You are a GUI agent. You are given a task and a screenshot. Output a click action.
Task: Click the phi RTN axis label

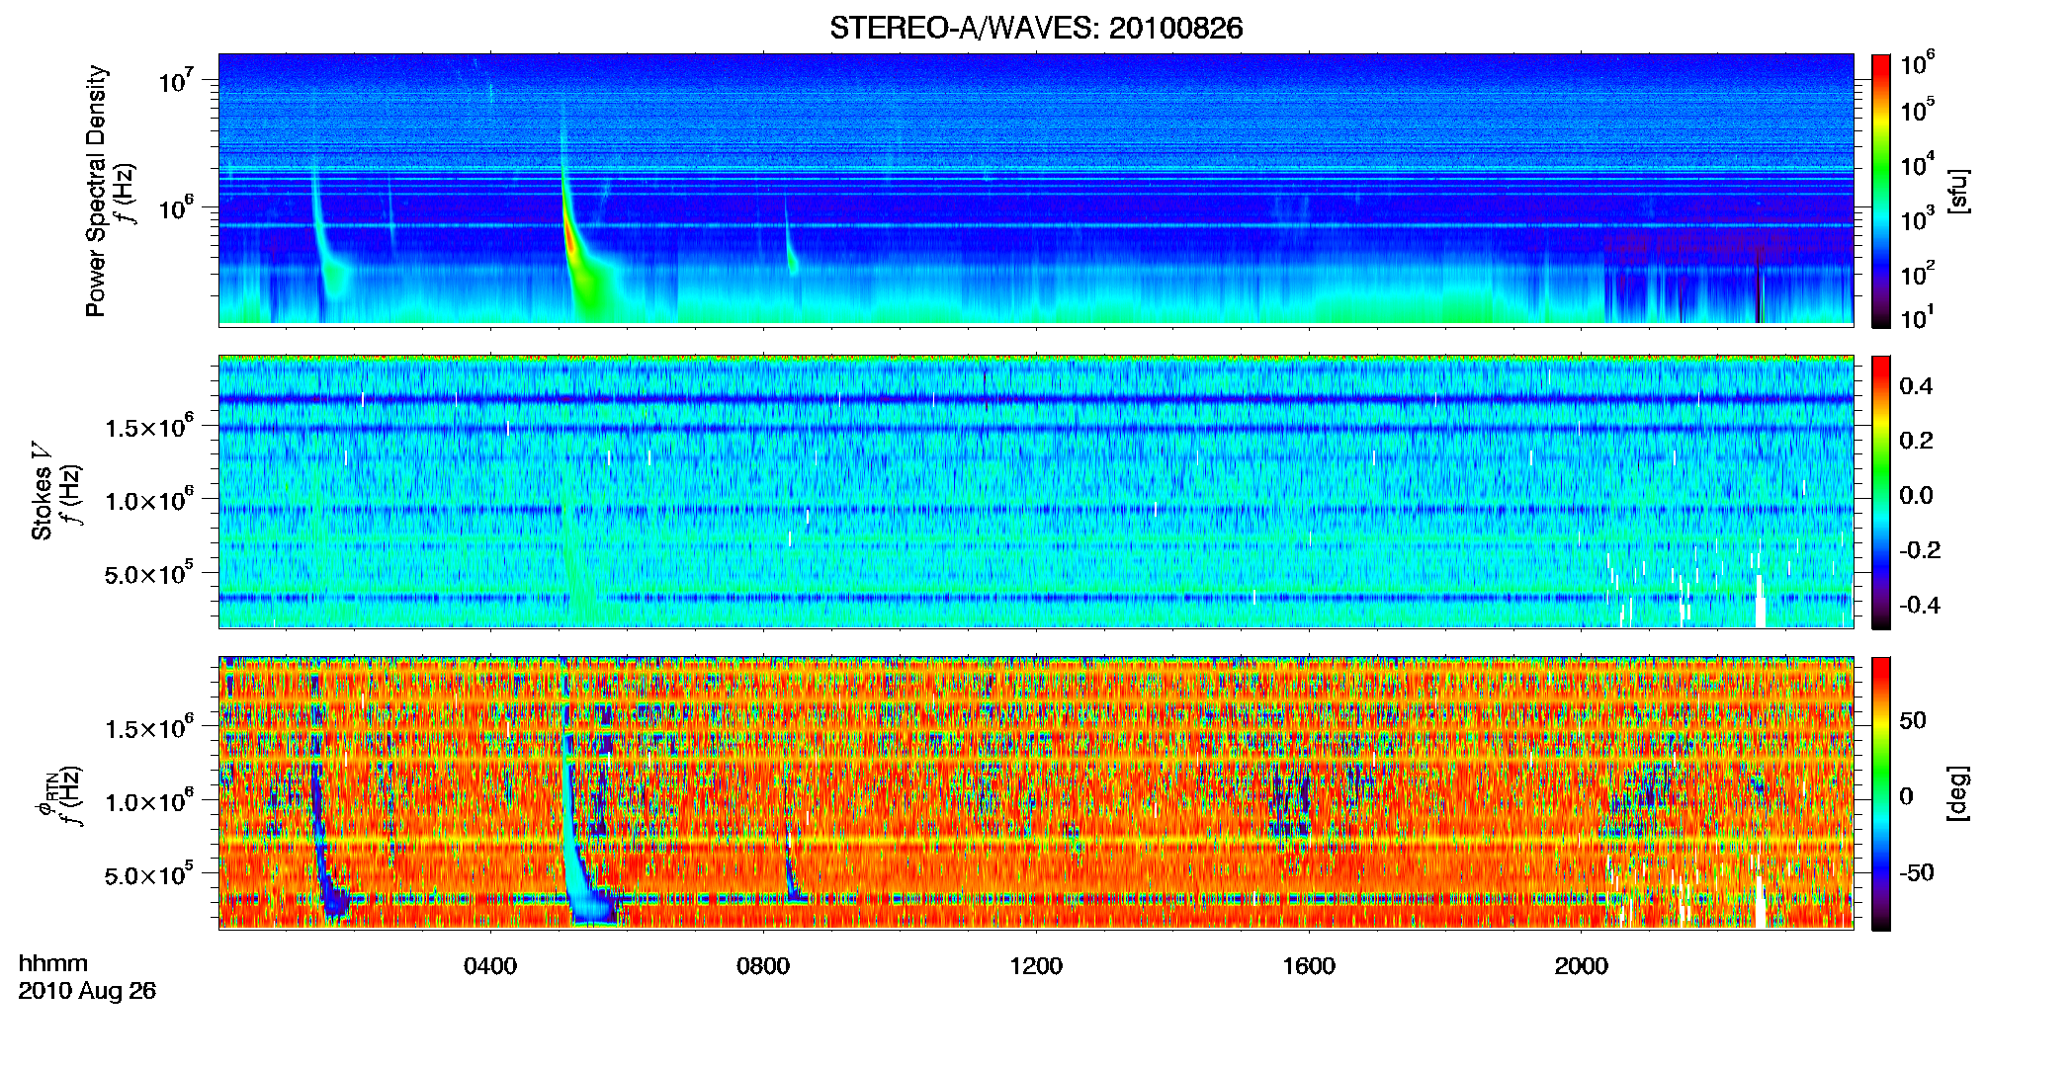[45, 795]
